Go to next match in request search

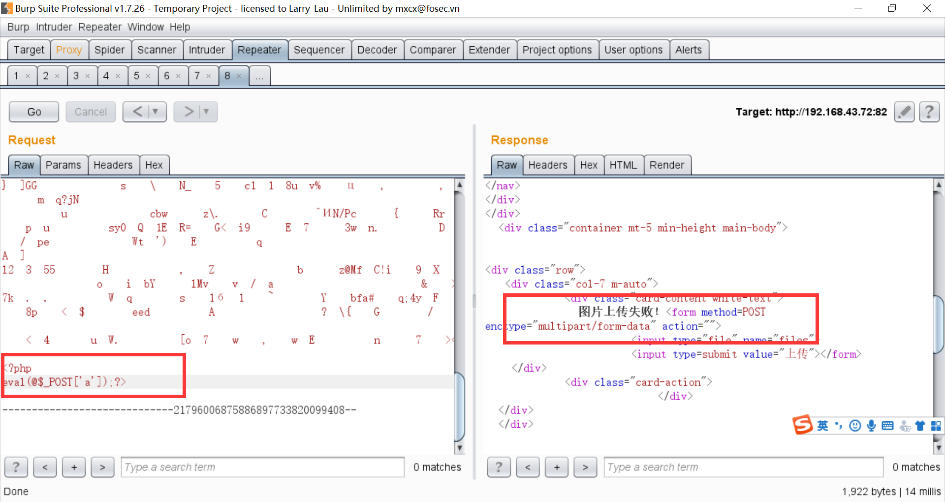pyautogui.click(x=102, y=467)
